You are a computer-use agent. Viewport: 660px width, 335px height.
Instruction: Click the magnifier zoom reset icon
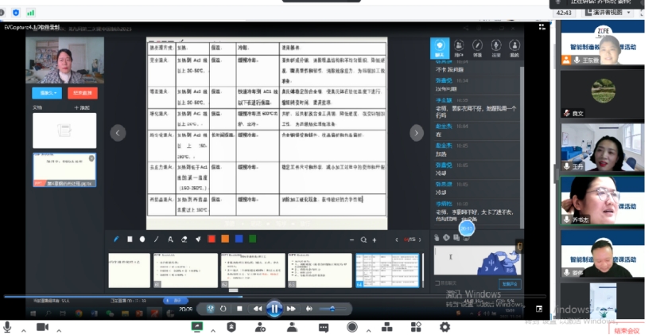[363, 240]
